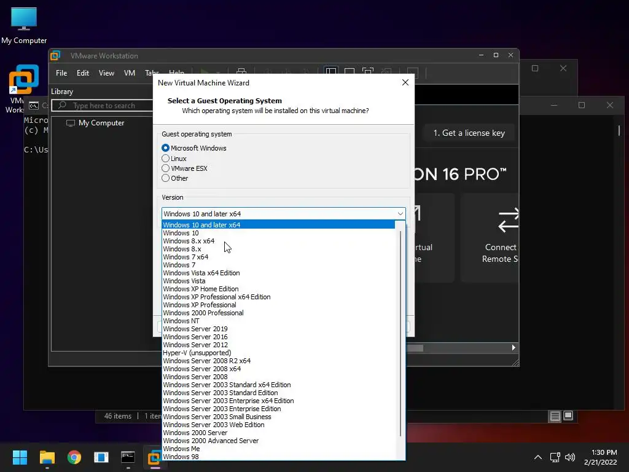The width and height of the screenshot is (629, 472).
Task: Choose Windows Server 2012
Action: [x=278, y=345]
